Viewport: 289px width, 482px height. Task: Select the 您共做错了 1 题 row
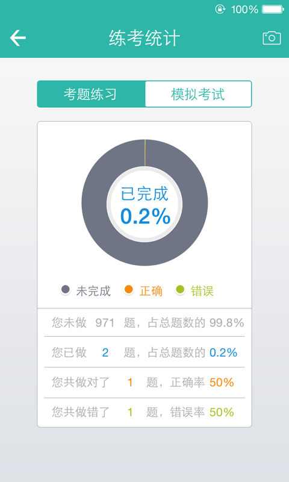[144, 412]
